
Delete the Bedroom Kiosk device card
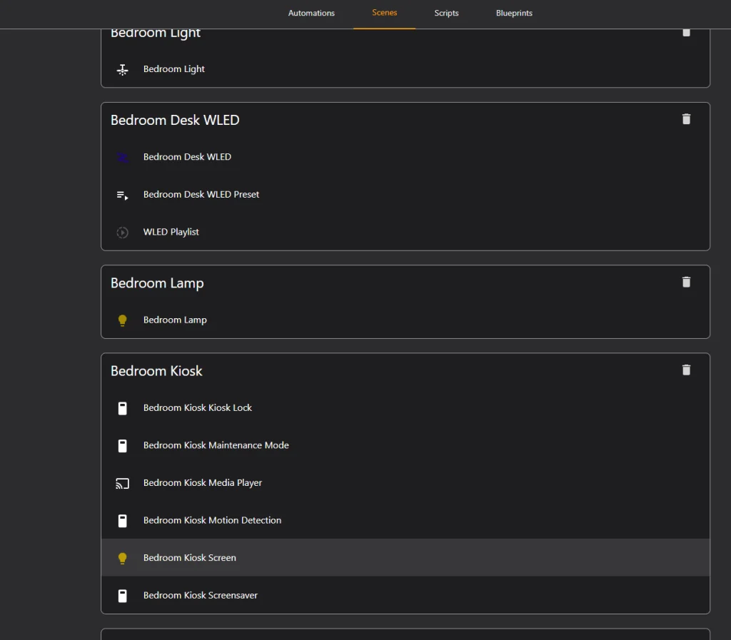coord(686,370)
